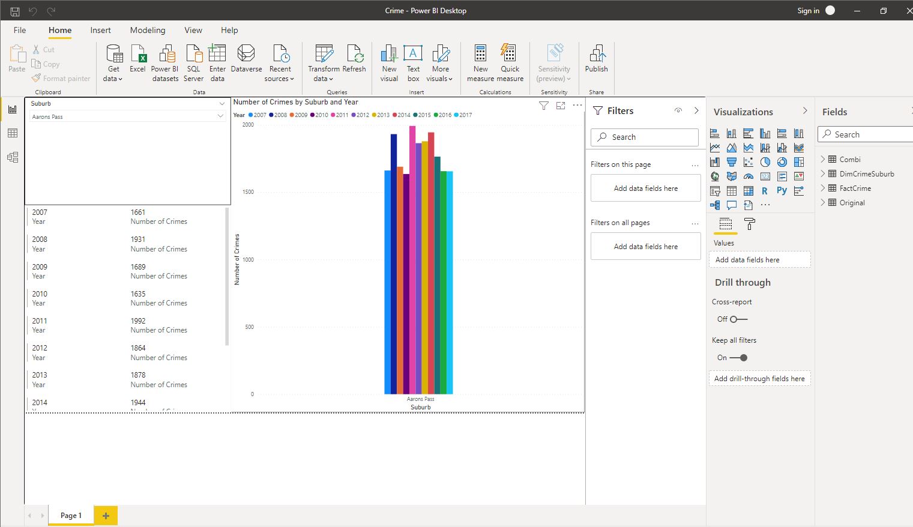Connect to Power BI datasets

165,63
